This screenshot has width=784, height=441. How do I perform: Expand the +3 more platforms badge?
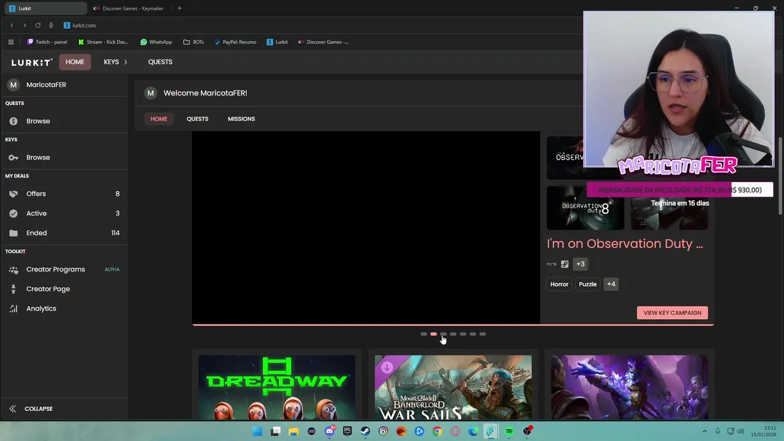(580, 264)
